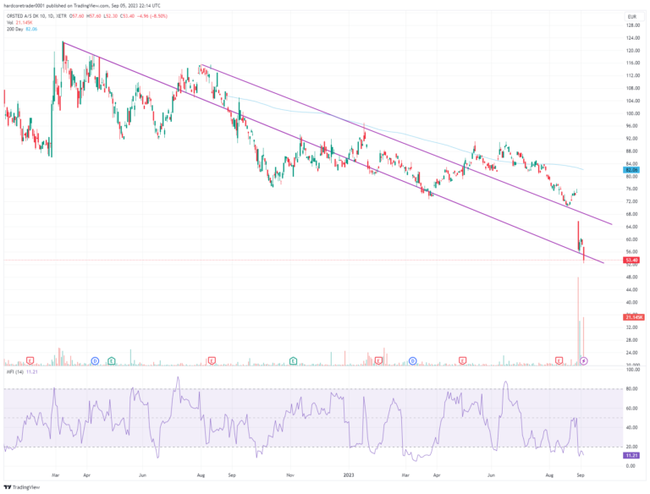Viewport: 650px width, 494px height.
Task: Open the EUR currency selector
Action: [630, 14]
